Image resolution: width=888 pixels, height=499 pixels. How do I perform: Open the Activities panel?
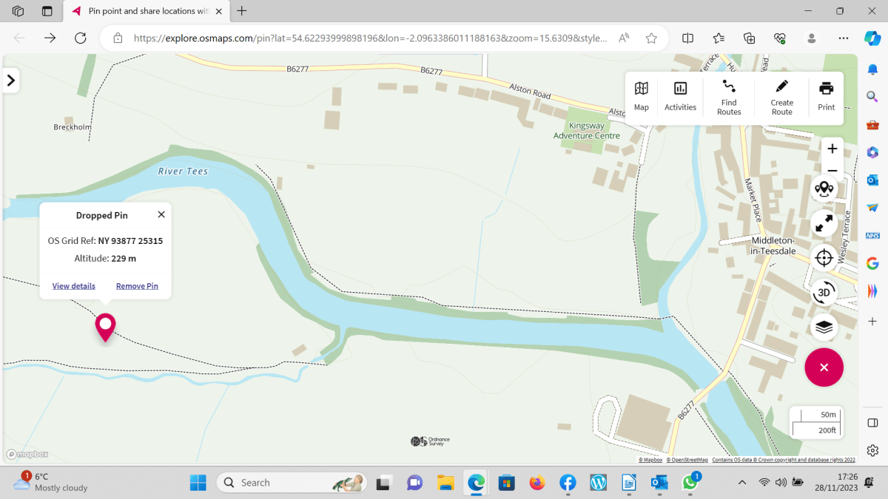[x=680, y=97]
